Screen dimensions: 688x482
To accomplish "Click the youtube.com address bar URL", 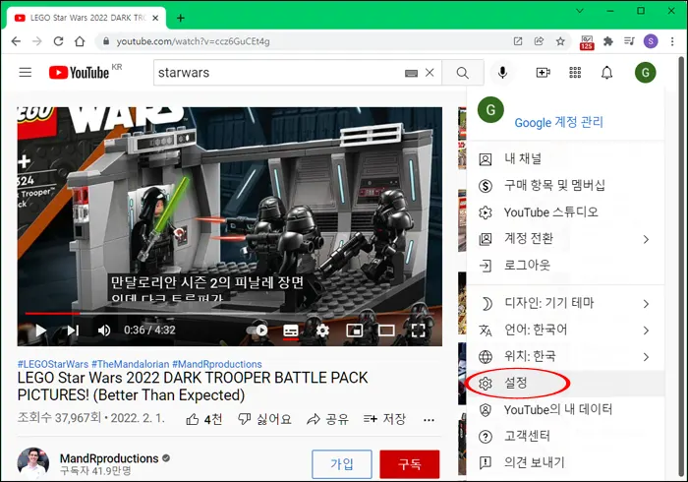I will [x=193, y=41].
